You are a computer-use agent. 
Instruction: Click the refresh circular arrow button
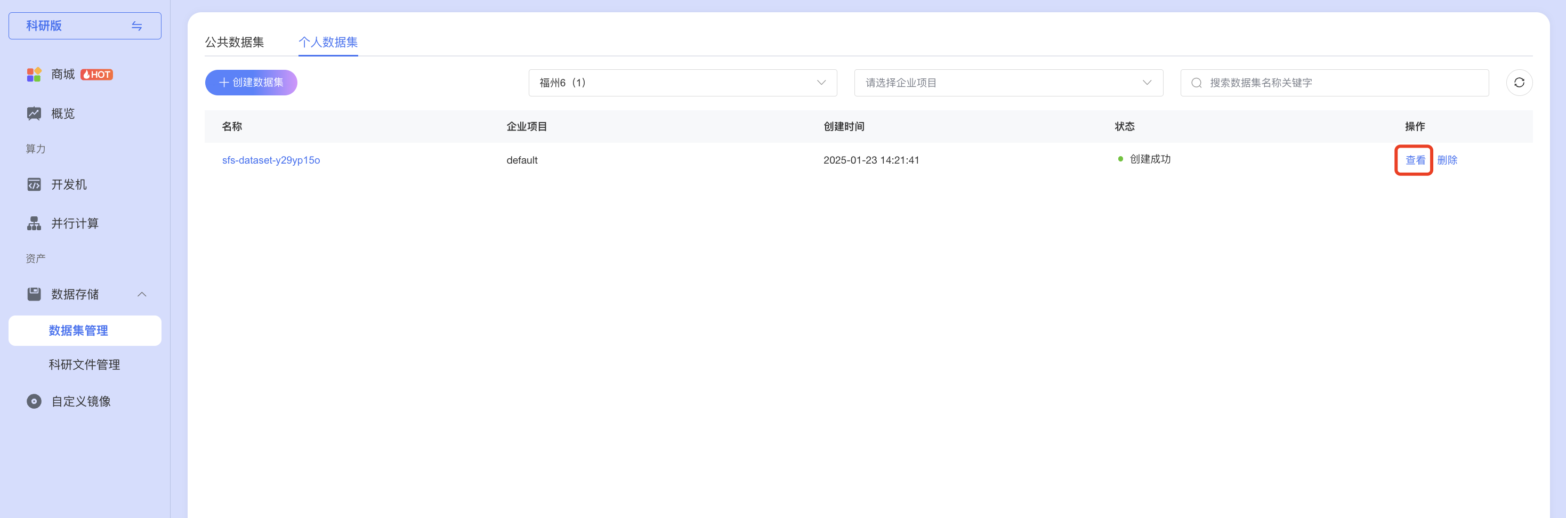[x=1519, y=83]
